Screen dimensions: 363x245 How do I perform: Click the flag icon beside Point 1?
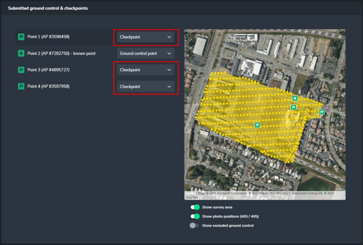(21, 37)
